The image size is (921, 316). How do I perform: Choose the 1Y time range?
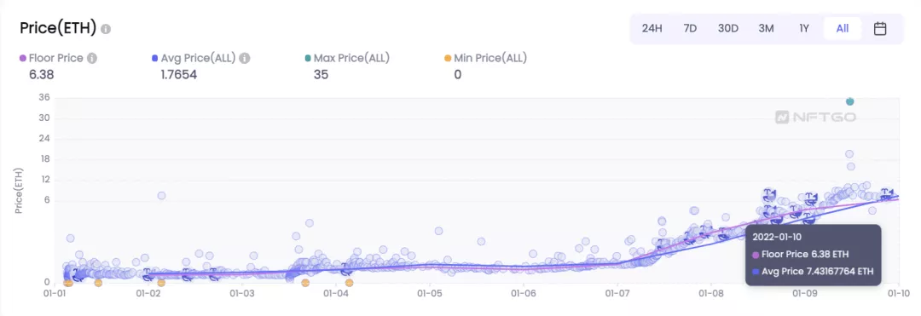804,29
